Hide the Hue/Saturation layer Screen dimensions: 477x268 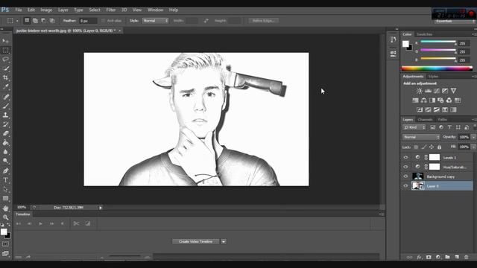405,167
